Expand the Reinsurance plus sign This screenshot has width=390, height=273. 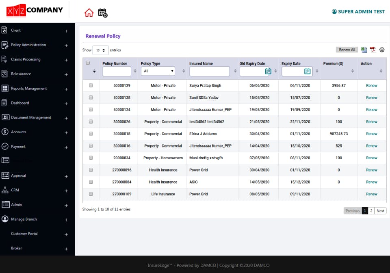click(66, 75)
